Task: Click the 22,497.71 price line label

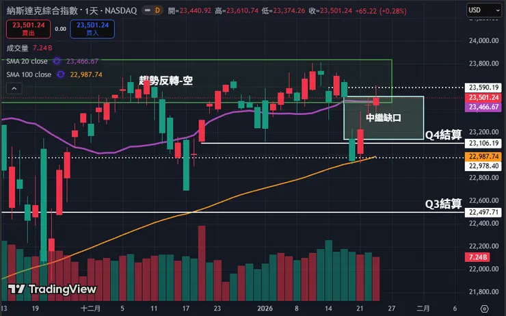Action: click(483, 212)
